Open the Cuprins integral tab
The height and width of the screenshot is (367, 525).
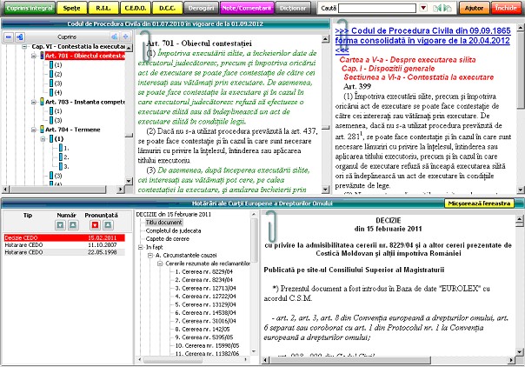pyautogui.click(x=30, y=8)
